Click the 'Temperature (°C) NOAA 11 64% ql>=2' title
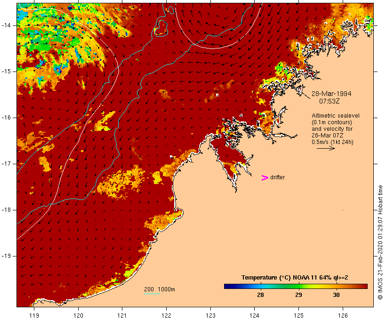386x320 pixels. pos(295,278)
